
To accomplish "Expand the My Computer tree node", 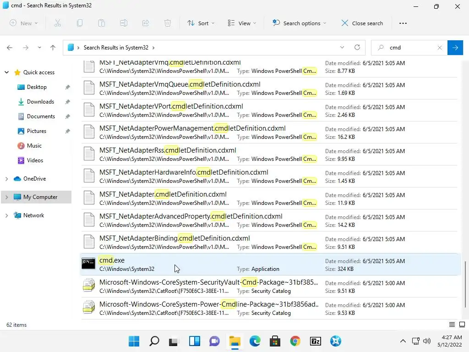I will point(6,197).
